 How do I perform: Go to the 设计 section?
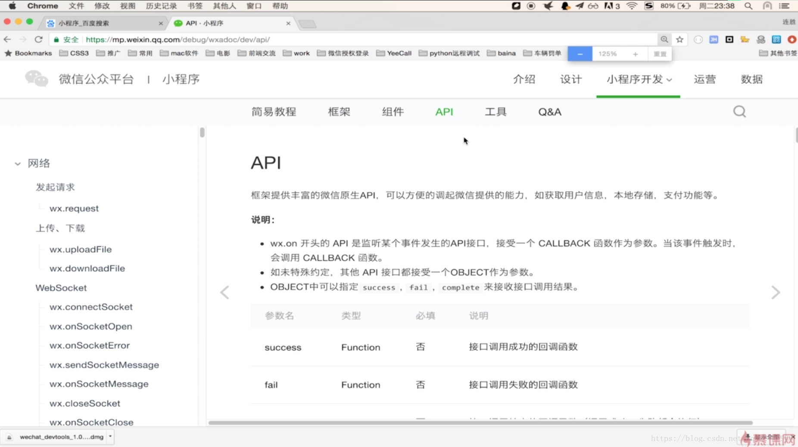[571, 79]
